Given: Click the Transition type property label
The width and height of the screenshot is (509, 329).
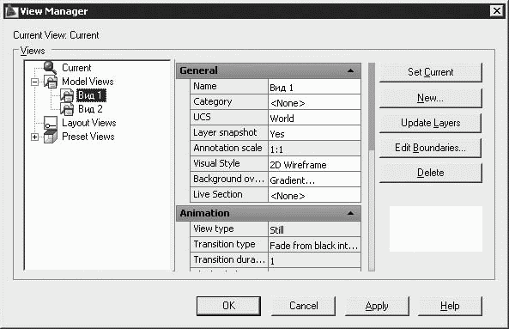Looking at the screenshot, I should [224, 244].
